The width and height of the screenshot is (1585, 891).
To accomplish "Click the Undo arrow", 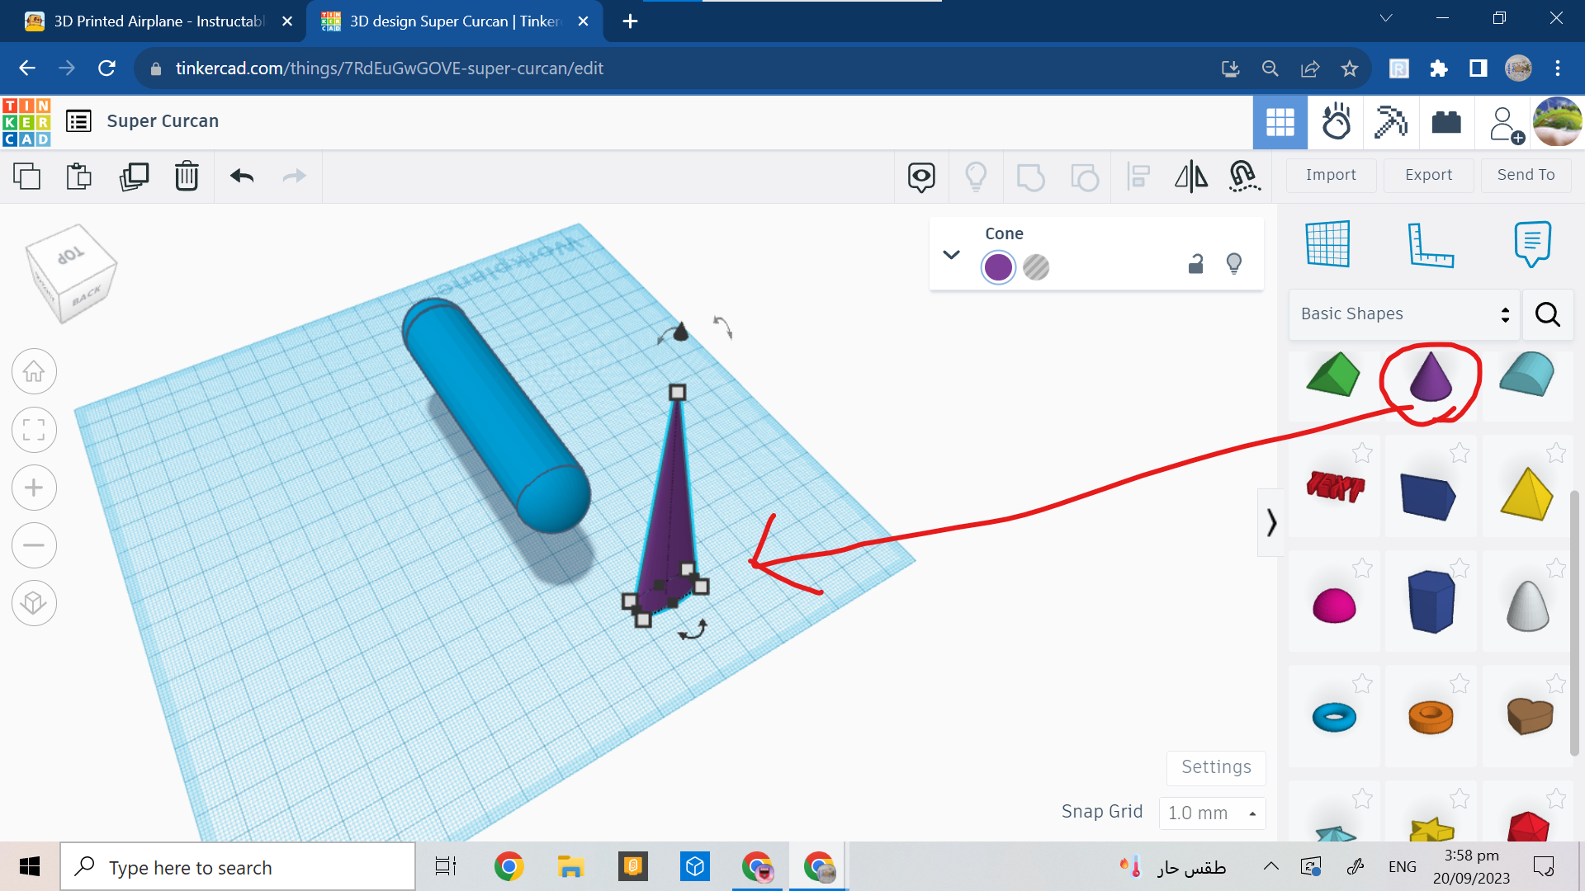I will (x=242, y=176).
